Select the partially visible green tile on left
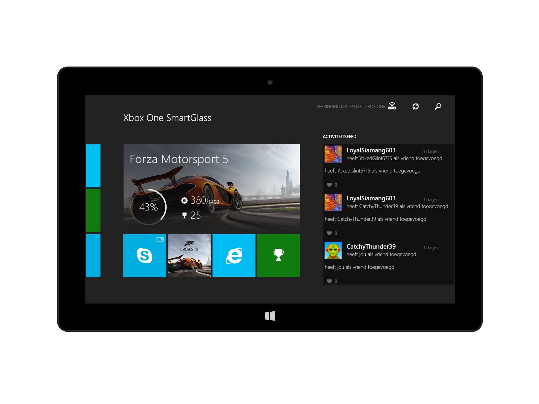Image resolution: width=539 pixels, height=404 pixels. [93, 210]
